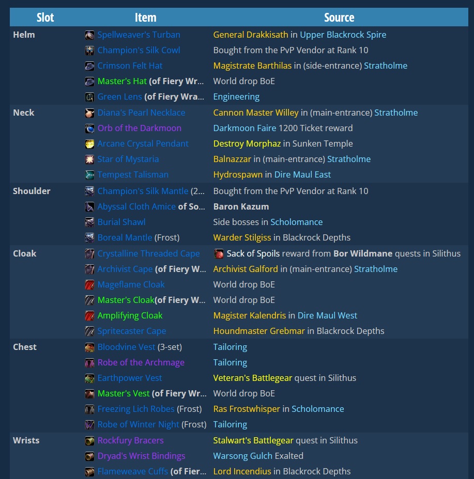Click the Item column header
Screen dimensions: 474x479
coord(146,18)
